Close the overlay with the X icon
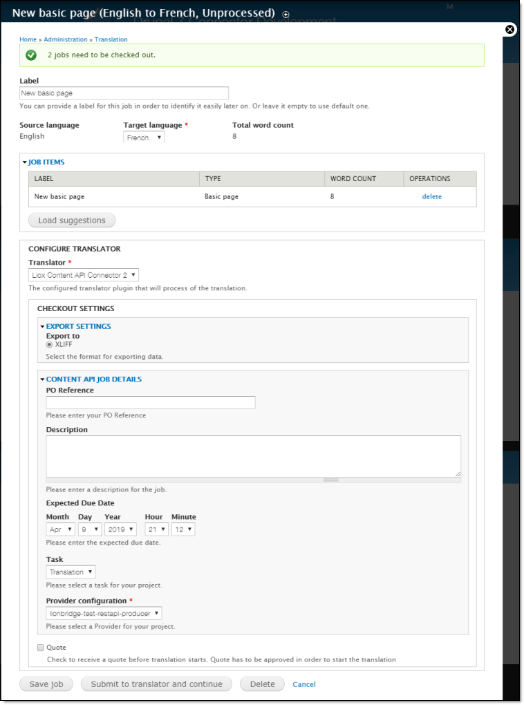 coord(509,30)
